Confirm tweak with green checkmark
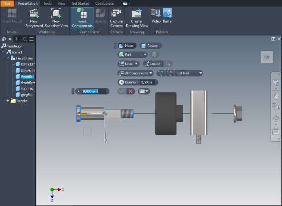 [x=122, y=91]
